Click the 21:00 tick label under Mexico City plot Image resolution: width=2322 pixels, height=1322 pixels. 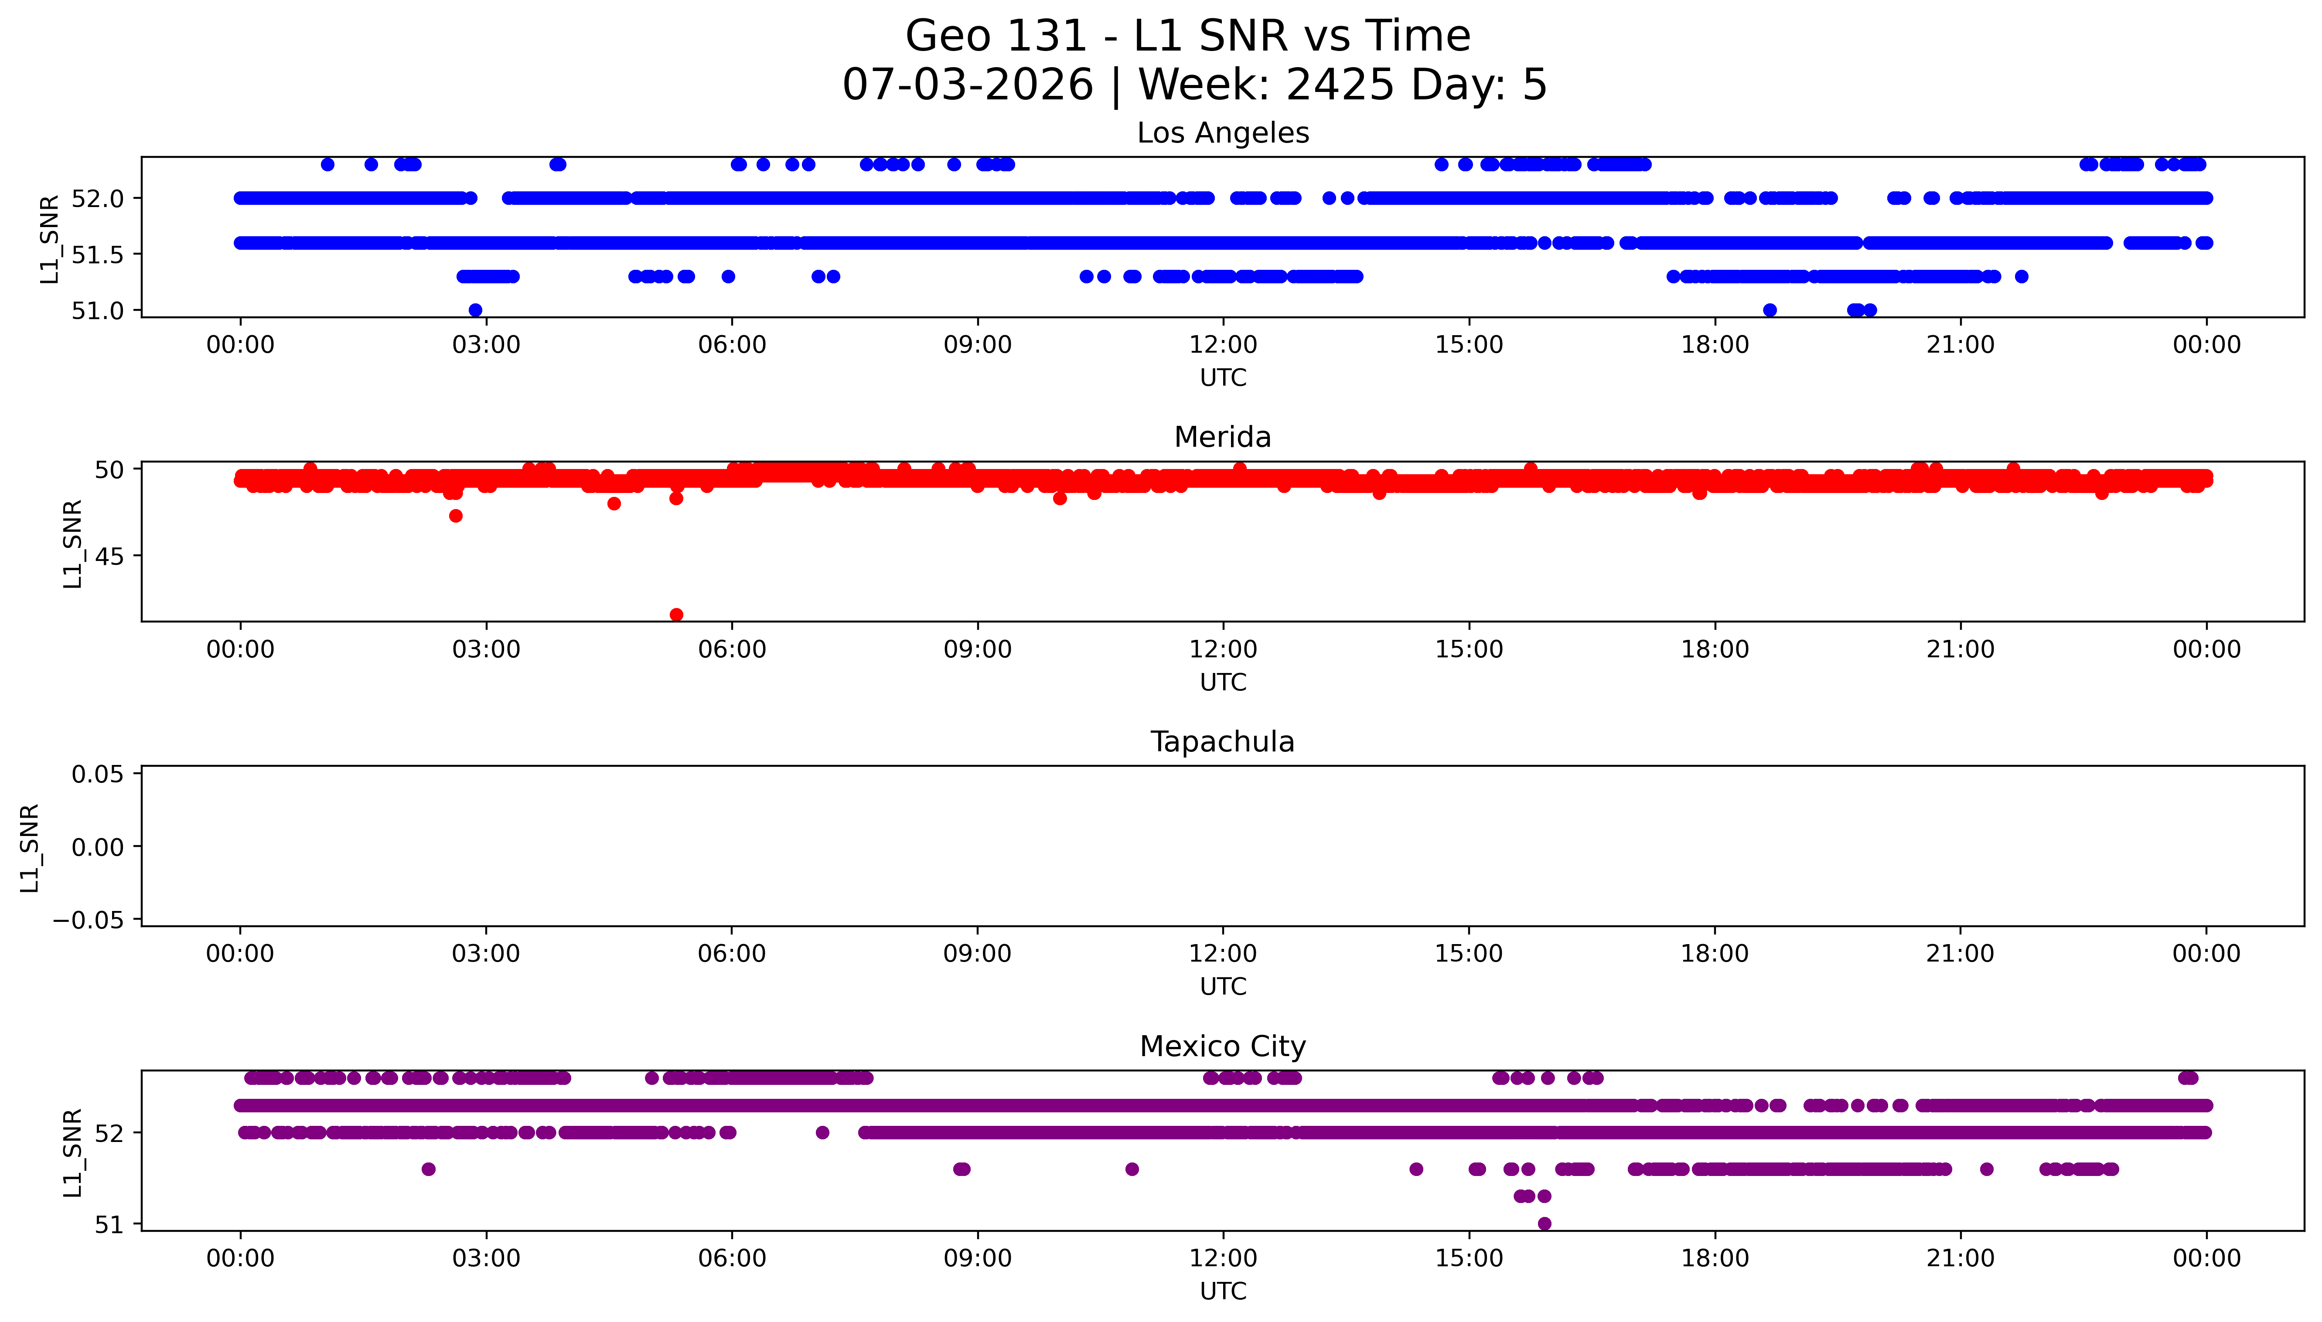click(1960, 1258)
